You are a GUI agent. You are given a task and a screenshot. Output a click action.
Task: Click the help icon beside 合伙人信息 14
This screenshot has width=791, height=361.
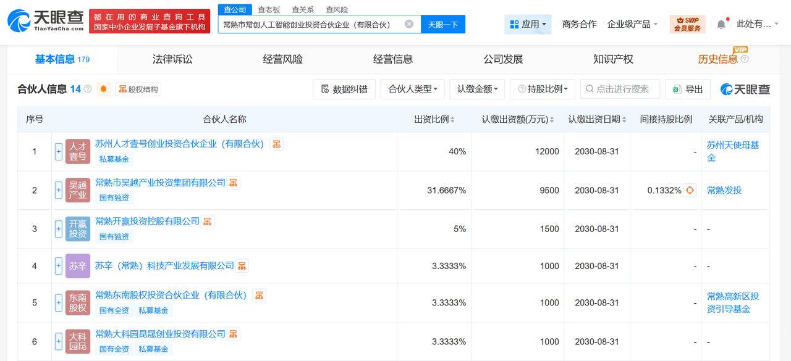pyautogui.click(x=88, y=89)
